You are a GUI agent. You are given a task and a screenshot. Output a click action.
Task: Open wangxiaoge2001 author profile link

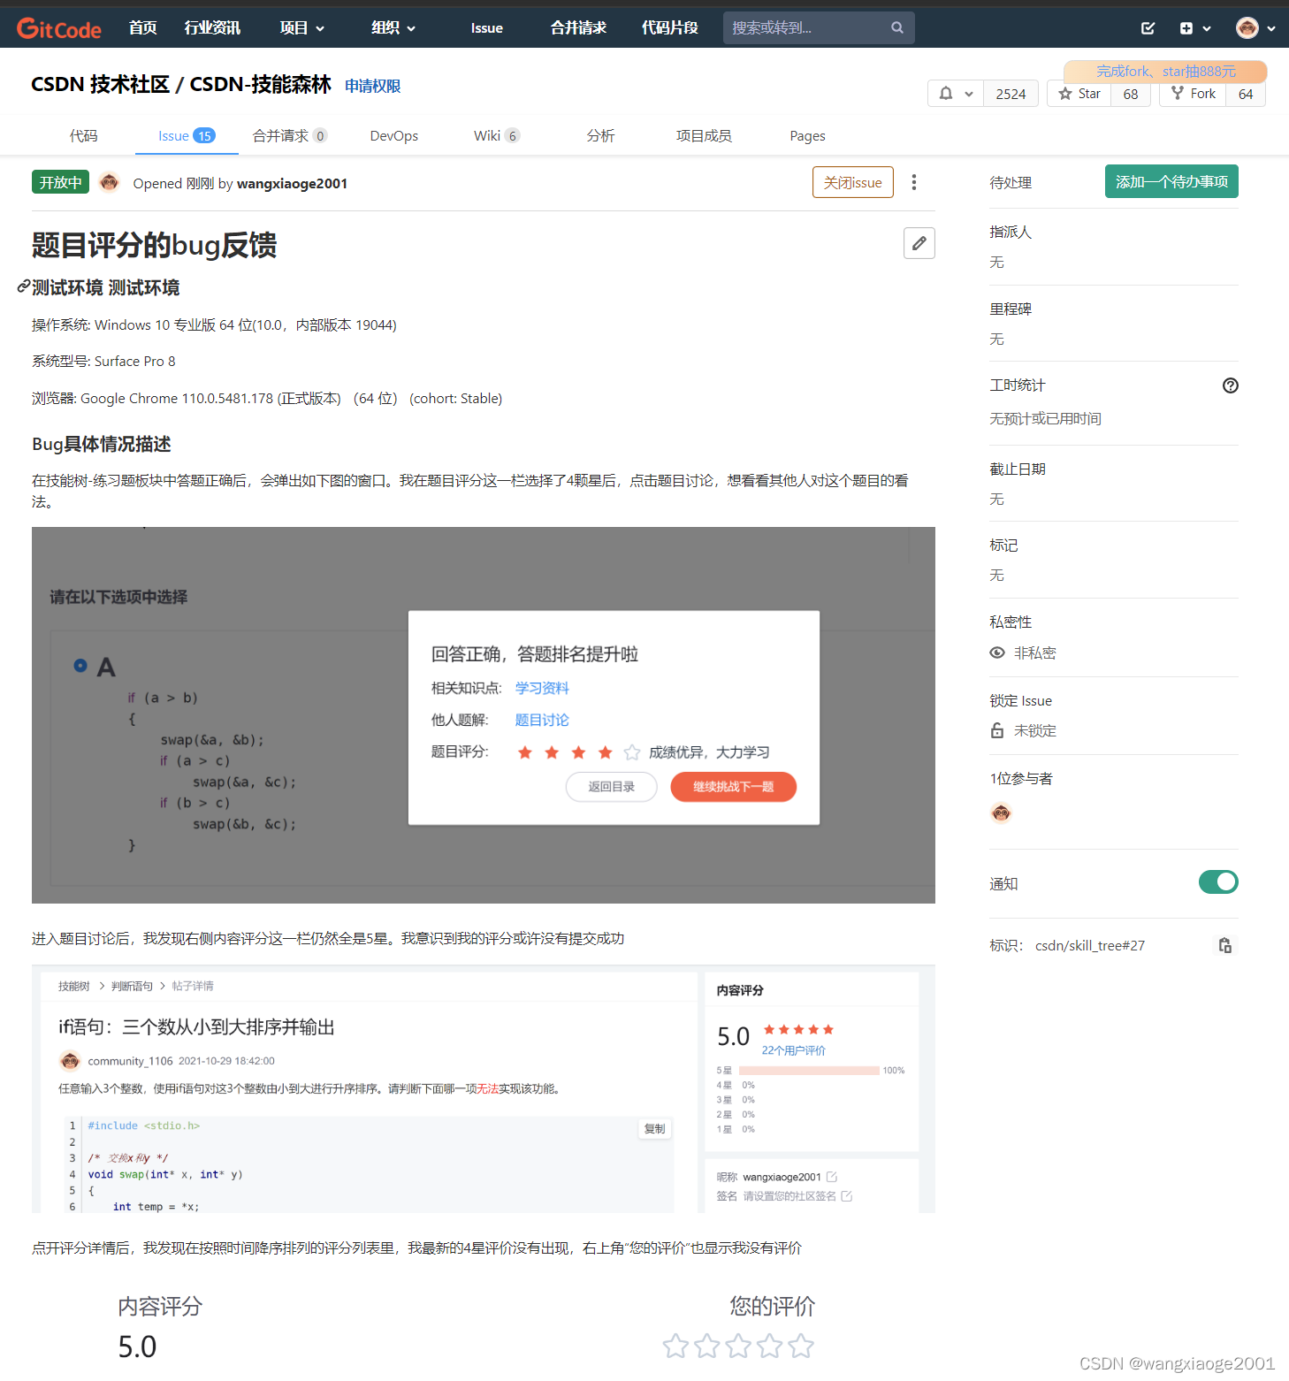[x=292, y=183]
